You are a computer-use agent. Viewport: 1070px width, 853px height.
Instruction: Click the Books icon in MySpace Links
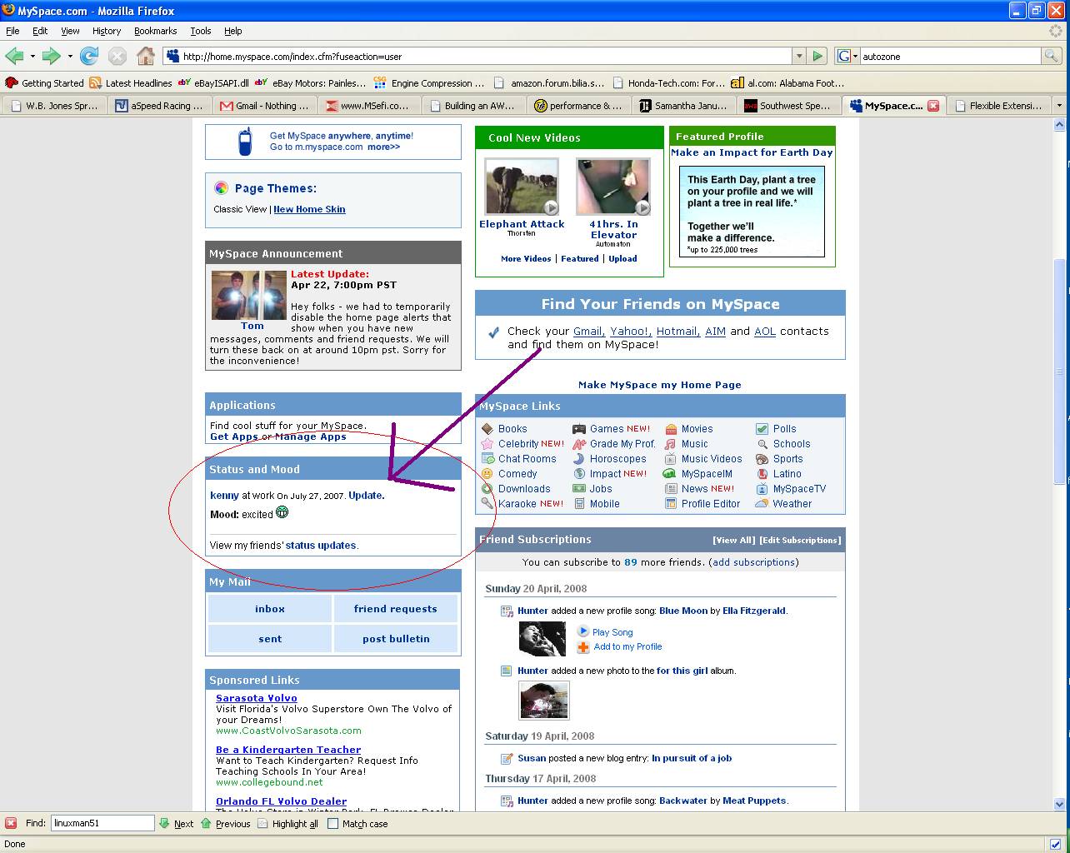pos(487,429)
